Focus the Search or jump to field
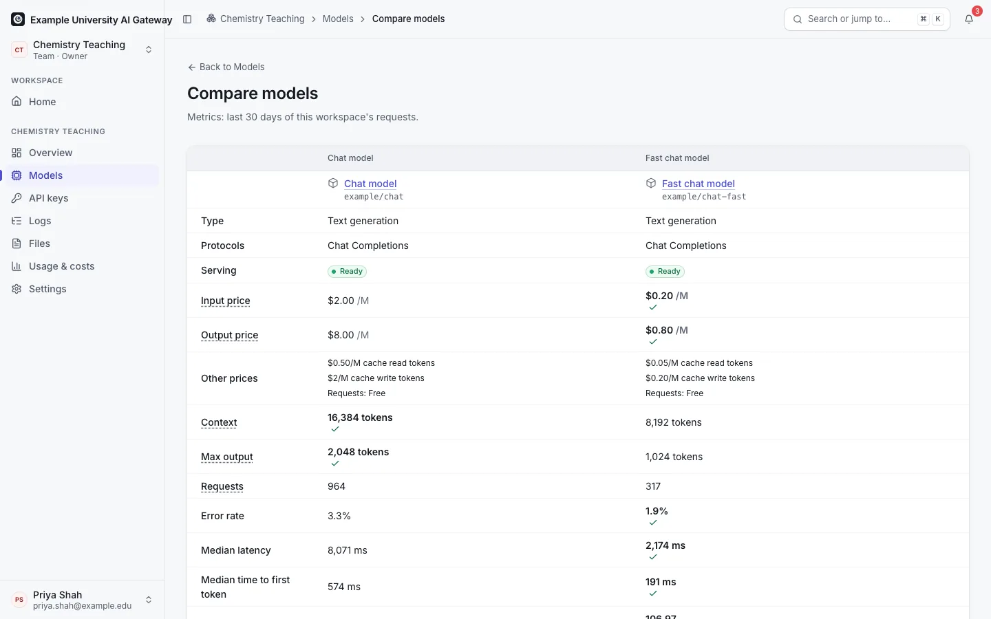This screenshot has height=619, width=991. coord(867,19)
